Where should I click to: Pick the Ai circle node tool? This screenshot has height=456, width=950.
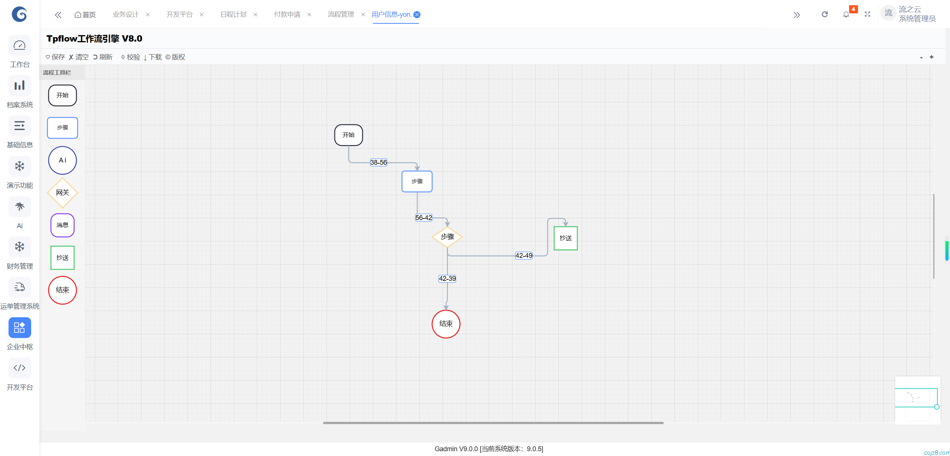click(62, 160)
